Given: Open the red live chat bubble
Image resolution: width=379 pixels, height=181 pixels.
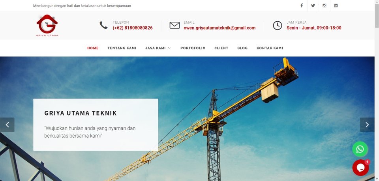Looking at the screenshot, I should tap(360, 168).
